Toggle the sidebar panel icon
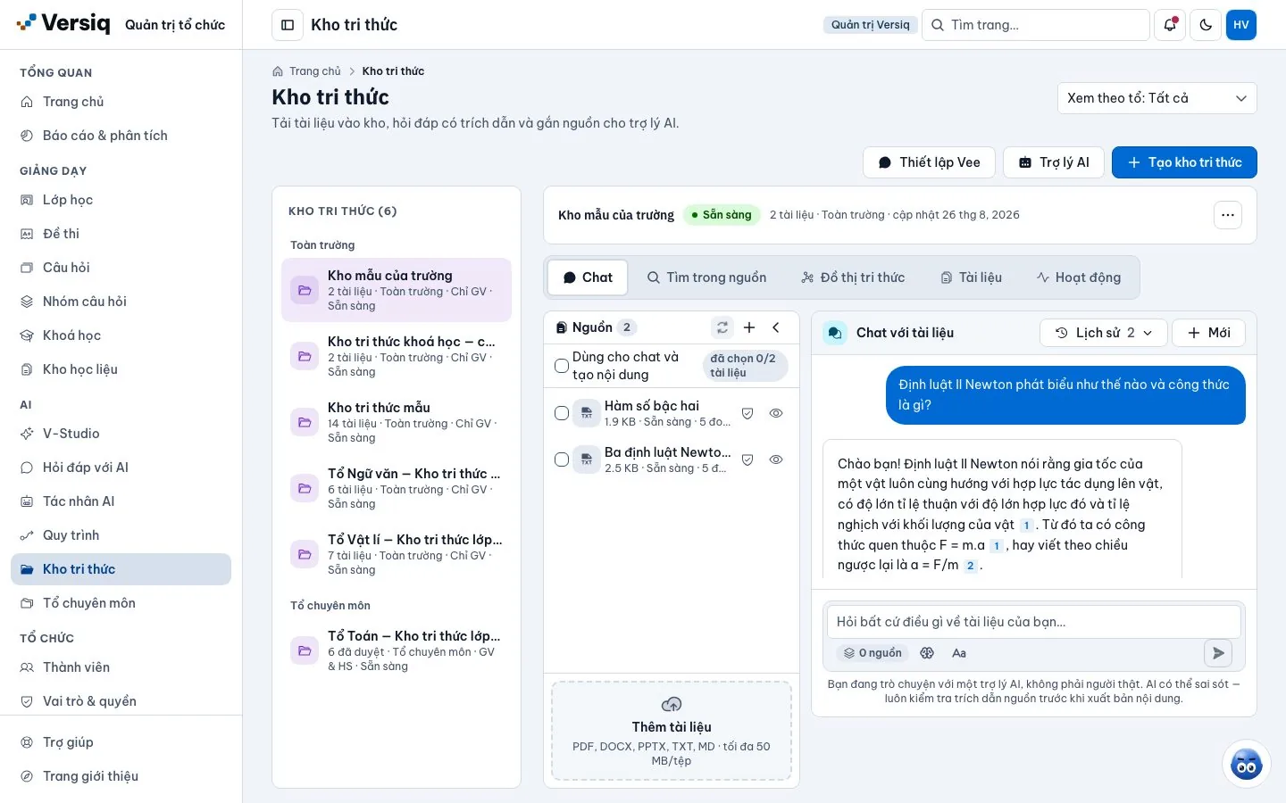This screenshot has height=803, width=1286. click(x=288, y=25)
